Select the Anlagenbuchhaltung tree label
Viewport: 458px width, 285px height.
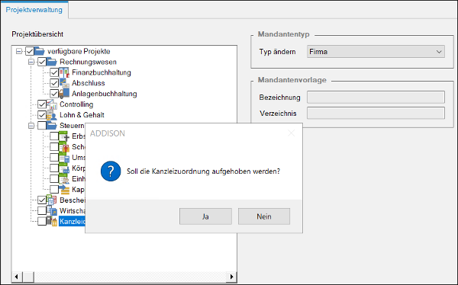[x=105, y=94]
